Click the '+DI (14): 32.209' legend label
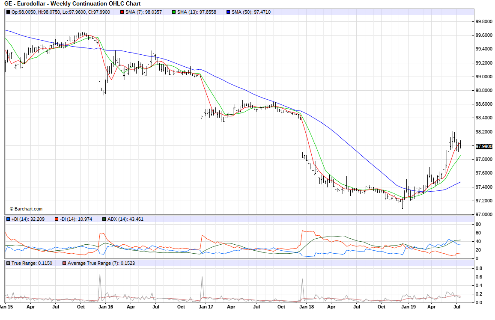This screenshot has height=320, width=495. point(28,219)
